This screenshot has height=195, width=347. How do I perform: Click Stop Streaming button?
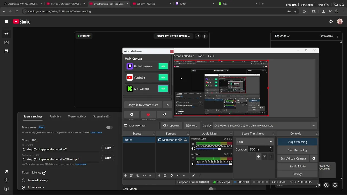(x=297, y=142)
